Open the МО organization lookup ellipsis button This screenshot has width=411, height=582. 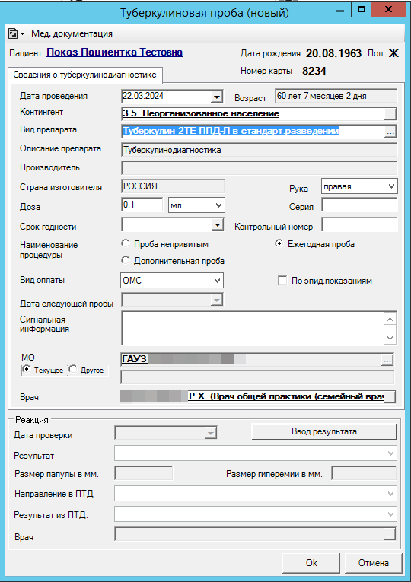coord(387,359)
